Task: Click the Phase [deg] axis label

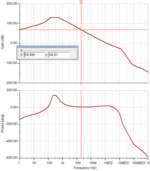Action: click(2, 123)
